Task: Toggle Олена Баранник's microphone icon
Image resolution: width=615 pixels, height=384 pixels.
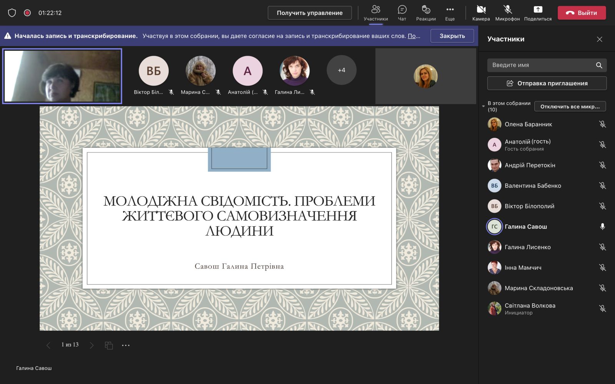Action: pyautogui.click(x=602, y=124)
